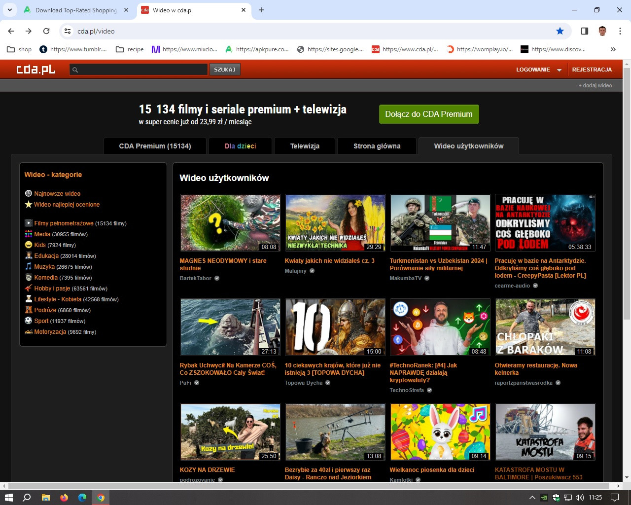Switch to CDA Premium (15134) tab
This screenshot has height=505, width=631.
pyautogui.click(x=155, y=146)
